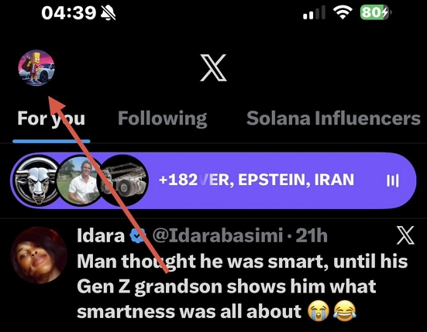427x332 pixels.
Task: Tap the cellular signal bars icon
Action: pyautogui.click(x=315, y=12)
